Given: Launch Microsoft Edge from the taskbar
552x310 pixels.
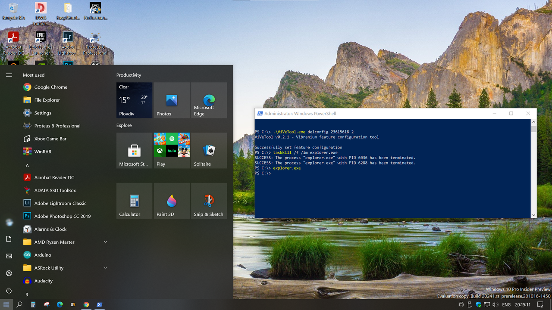Looking at the screenshot, I should [60, 304].
